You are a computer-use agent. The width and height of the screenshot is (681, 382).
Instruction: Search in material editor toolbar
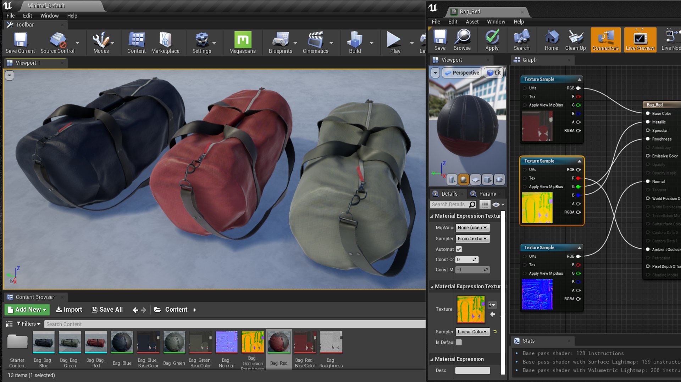tap(521, 40)
